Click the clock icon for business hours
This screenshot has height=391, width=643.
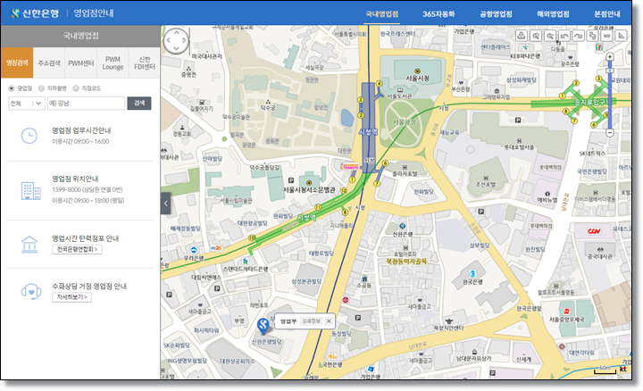[29, 136]
